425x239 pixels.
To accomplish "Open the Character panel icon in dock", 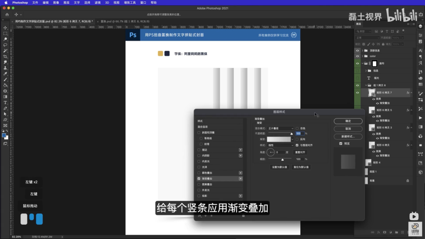I will 420,51.
